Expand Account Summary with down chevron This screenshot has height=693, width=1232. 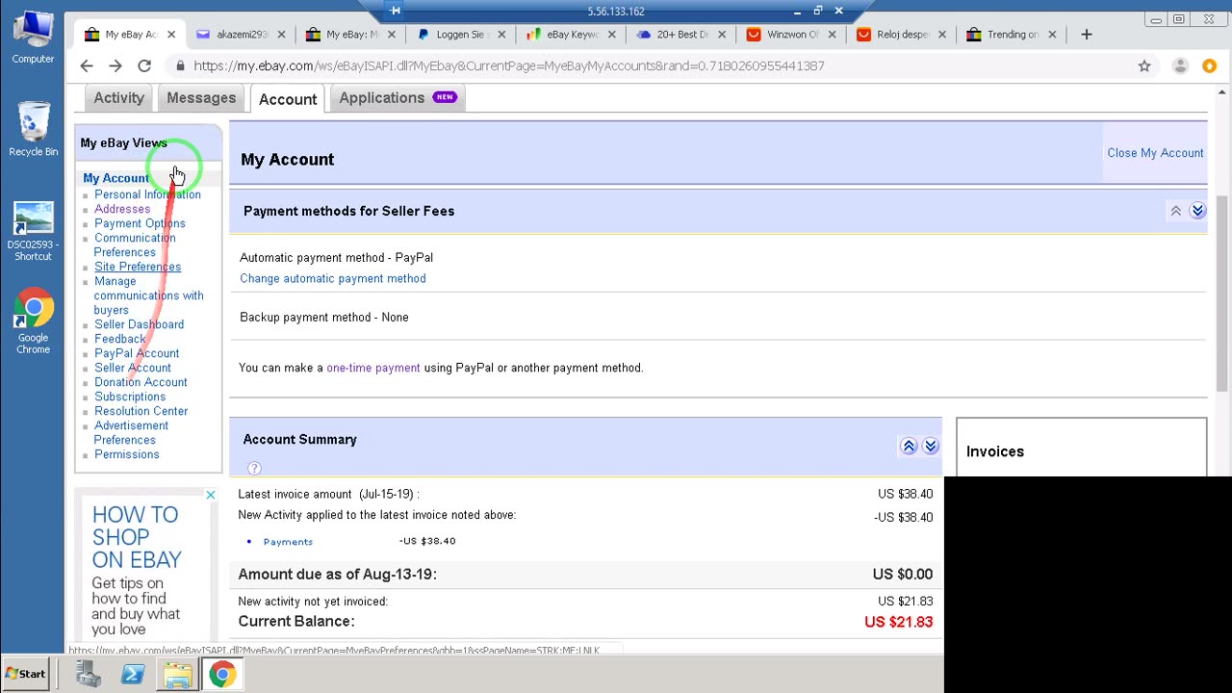click(x=931, y=446)
